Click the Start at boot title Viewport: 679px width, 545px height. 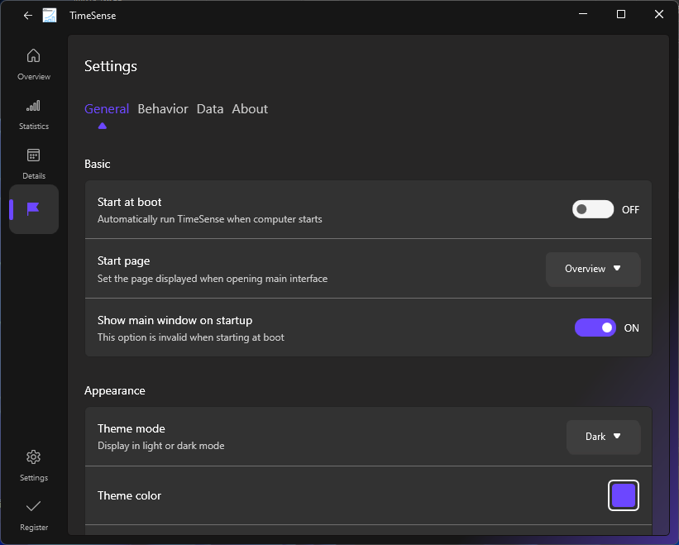click(x=130, y=202)
